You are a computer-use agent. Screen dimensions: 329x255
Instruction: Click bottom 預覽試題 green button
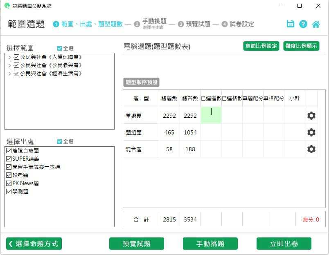point(137,244)
